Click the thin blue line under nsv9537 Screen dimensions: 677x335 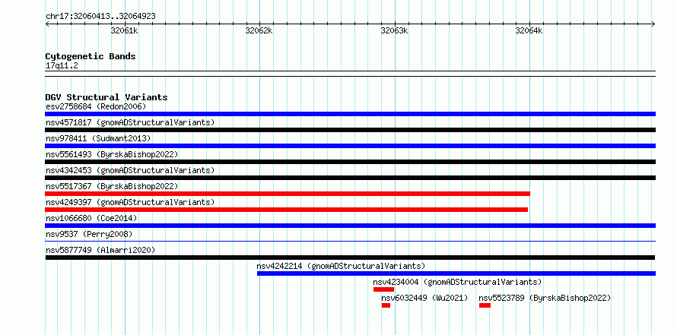(350, 242)
